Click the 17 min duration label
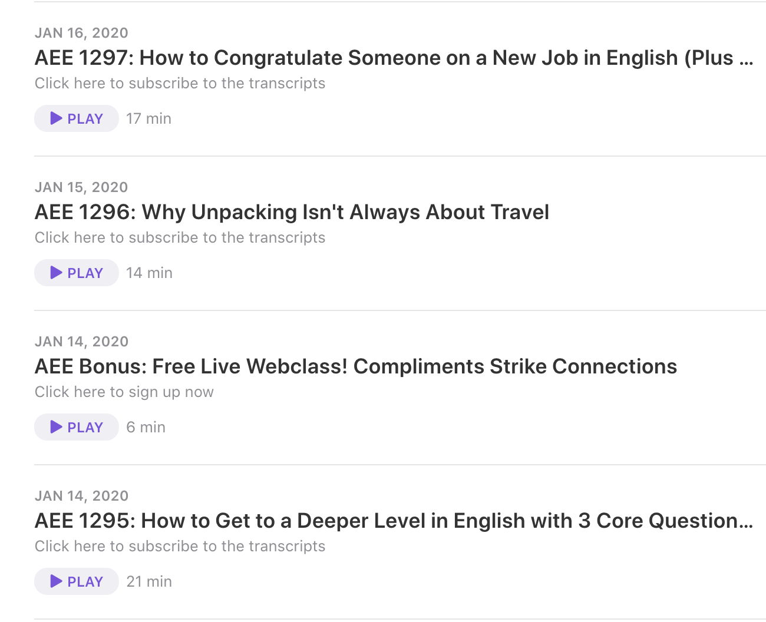The height and width of the screenshot is (622, 766). point(148,118)
